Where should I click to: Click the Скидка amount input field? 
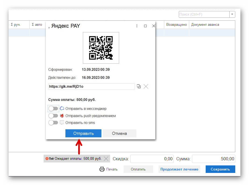(152, 159)
